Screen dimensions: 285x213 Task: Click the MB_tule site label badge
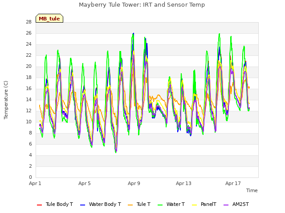(x=49, y=18)
